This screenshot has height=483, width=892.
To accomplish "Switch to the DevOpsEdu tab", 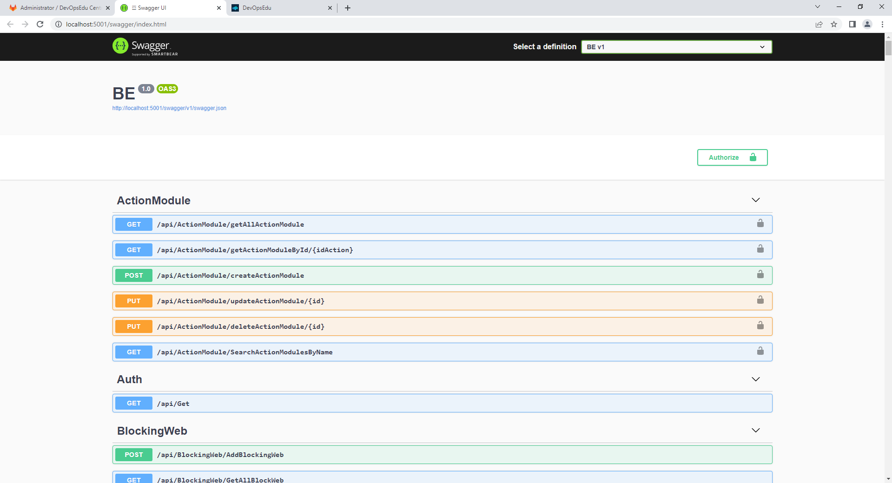I will (281, 8).
